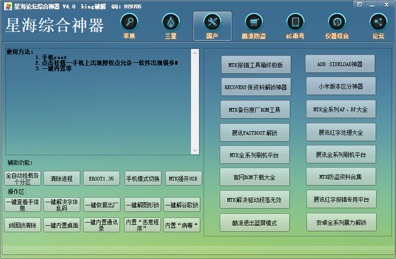
Task: Click 全自动挂载各个分区 button
Action: tap(23, 178)
